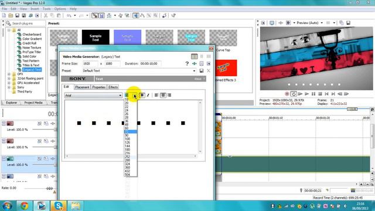This screenshot has width=375, height=211.
Task: Stop playback under preview
Action: 320,94
